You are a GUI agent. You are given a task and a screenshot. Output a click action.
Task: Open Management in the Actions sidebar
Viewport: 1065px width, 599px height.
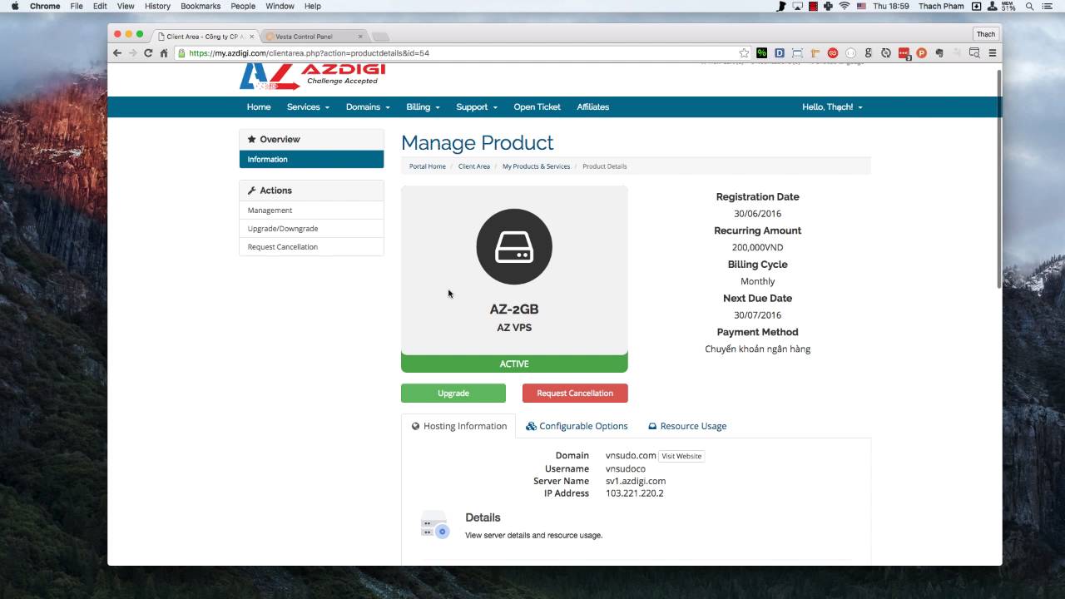pos(311,210)
